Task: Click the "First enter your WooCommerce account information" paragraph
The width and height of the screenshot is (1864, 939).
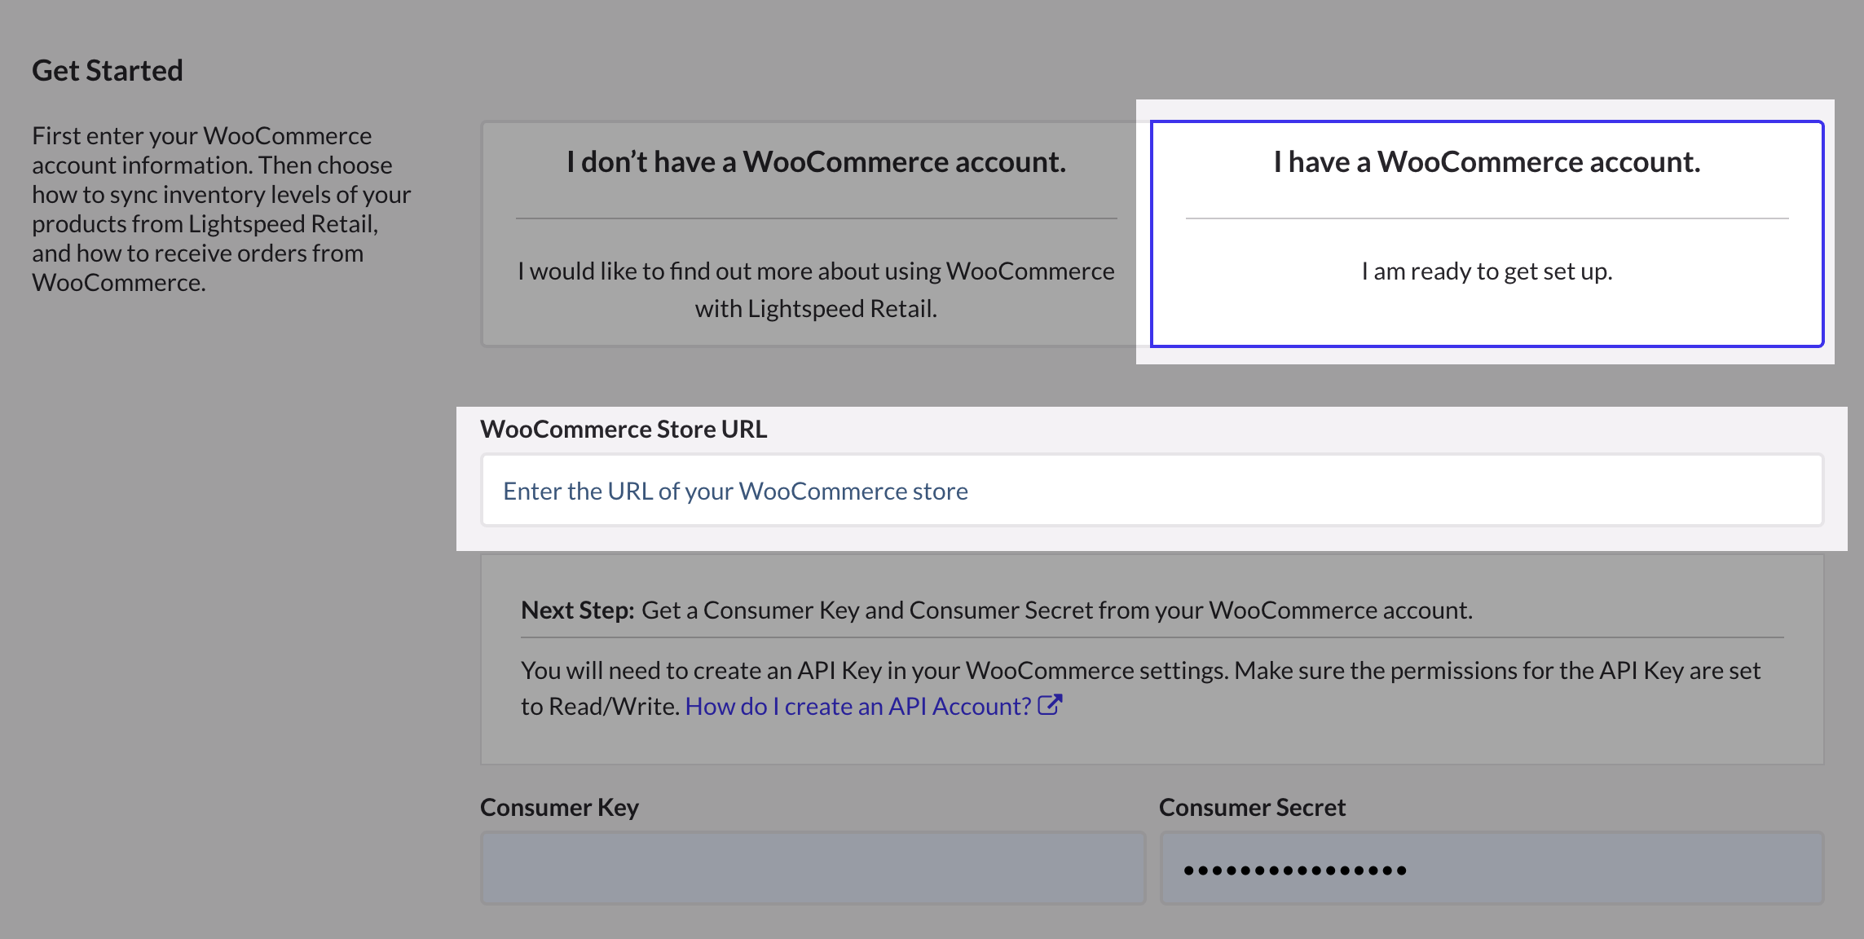Action: click(x=222, y=209)
